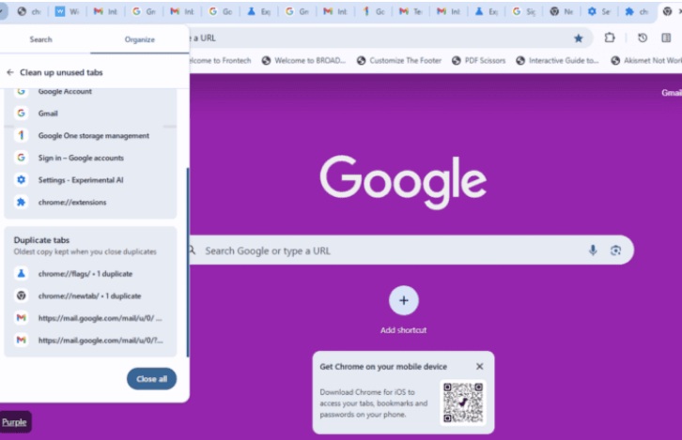Open the Extensions puzzle icon in toolbar
682x440 pixels.
pos(610,38)
